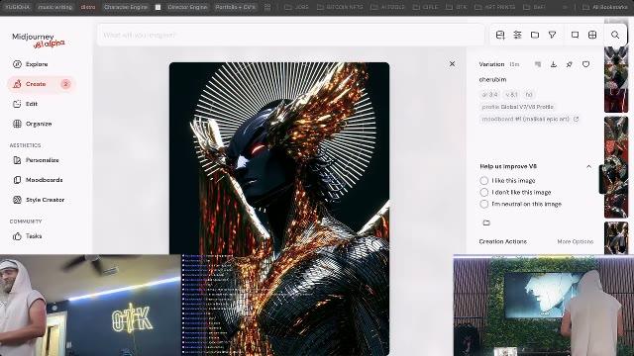634x356 pixels.
Task: Select the top thumbnail in right strip
Action: (616, 79)
